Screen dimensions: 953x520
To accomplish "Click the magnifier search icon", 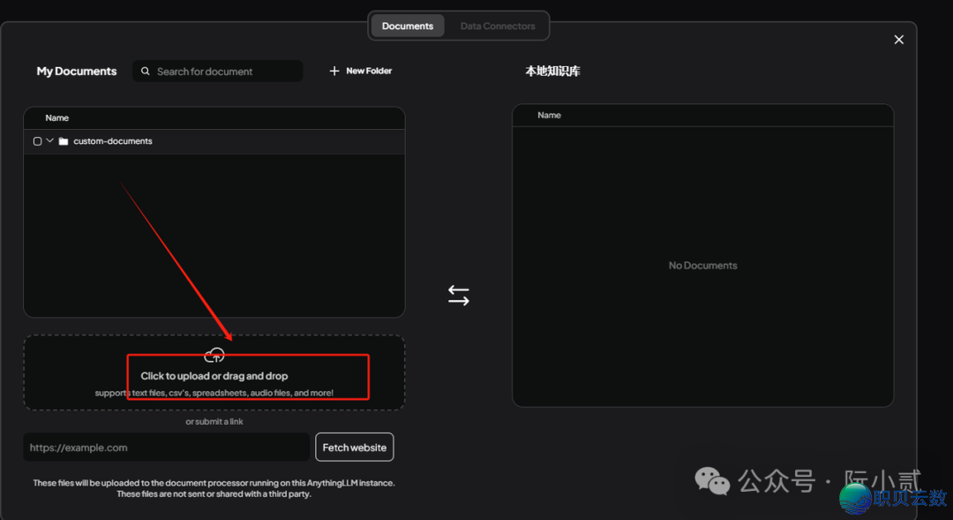I will (146, 72).
